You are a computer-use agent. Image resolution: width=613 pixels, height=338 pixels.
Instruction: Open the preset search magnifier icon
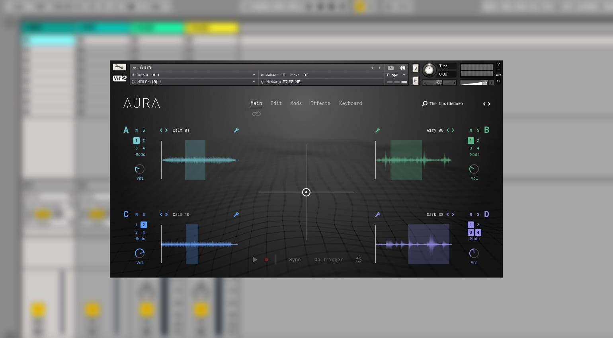[425, 104]
